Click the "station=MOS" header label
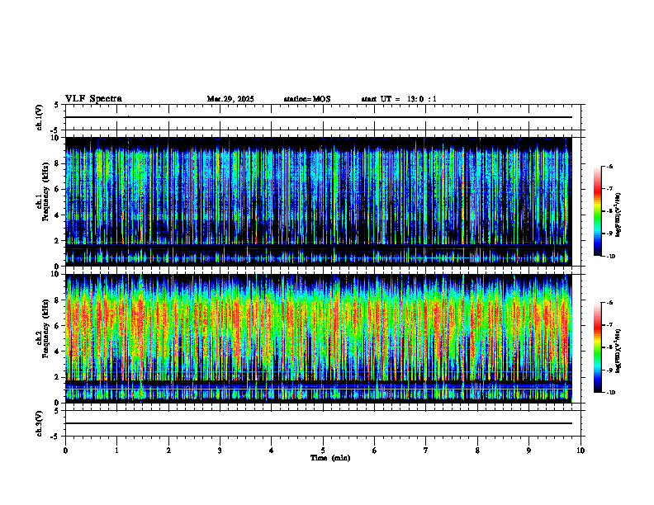 (x=307, y=99)
